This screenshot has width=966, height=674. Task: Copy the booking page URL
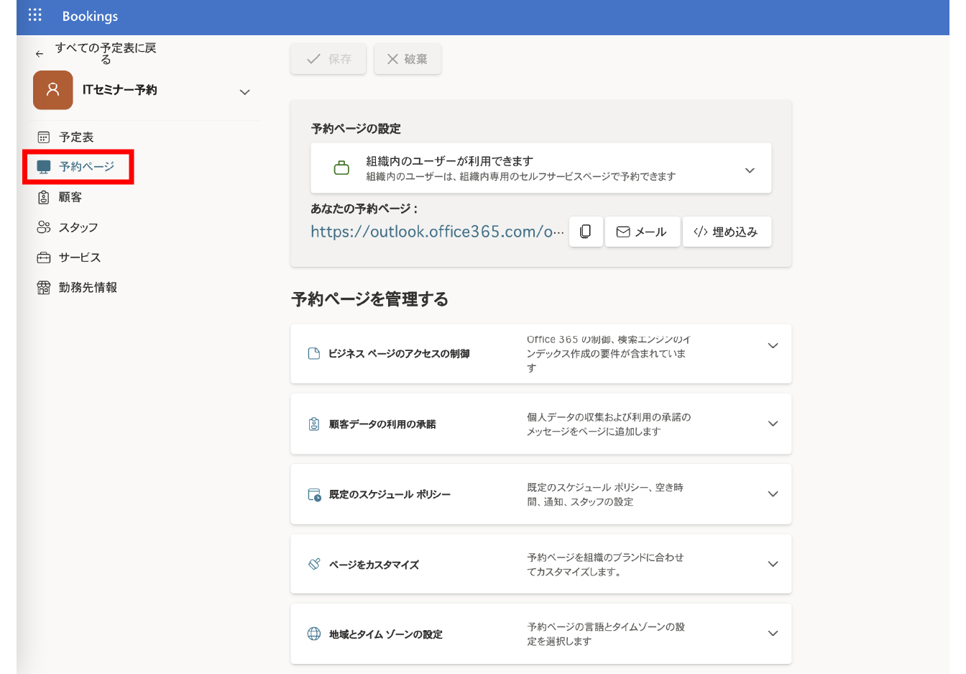[586, 231]
